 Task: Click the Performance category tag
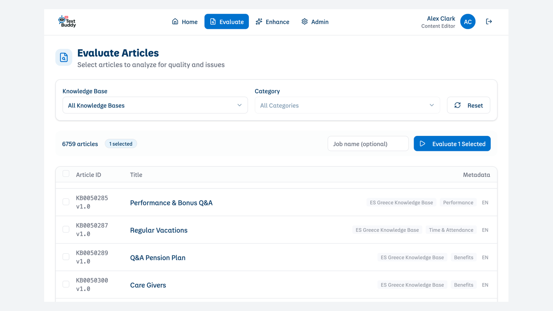point(458,202)
